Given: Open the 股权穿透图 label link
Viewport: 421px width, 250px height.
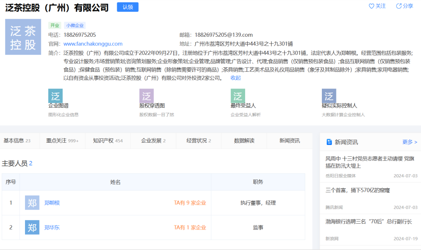Looking at the screenshot, I should click(152, 106).
